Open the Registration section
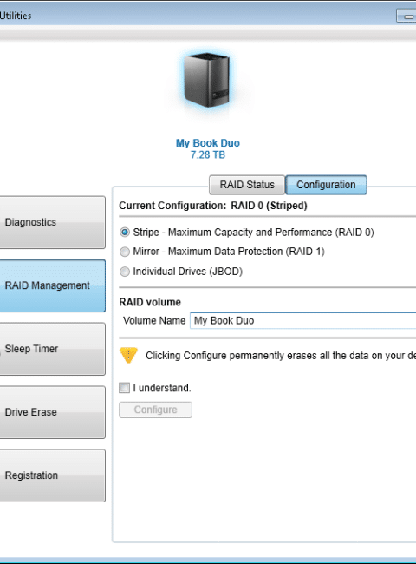The height and width of the screenshot is (564, 416). coord(52,475)
